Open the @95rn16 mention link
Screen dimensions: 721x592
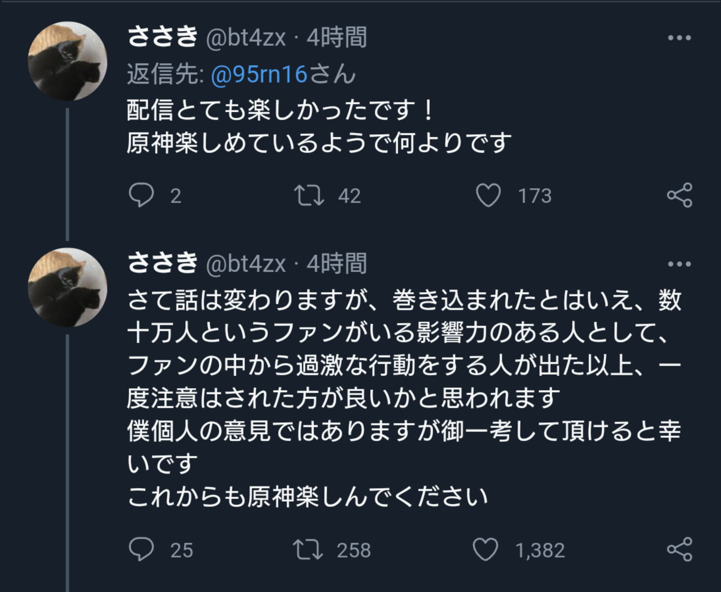259,75
